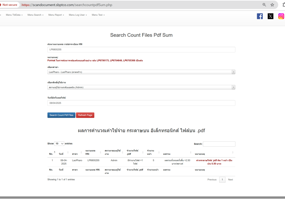Go to the Next pagination page
This screenshot has height=199, width=285.
pos(230,180)
